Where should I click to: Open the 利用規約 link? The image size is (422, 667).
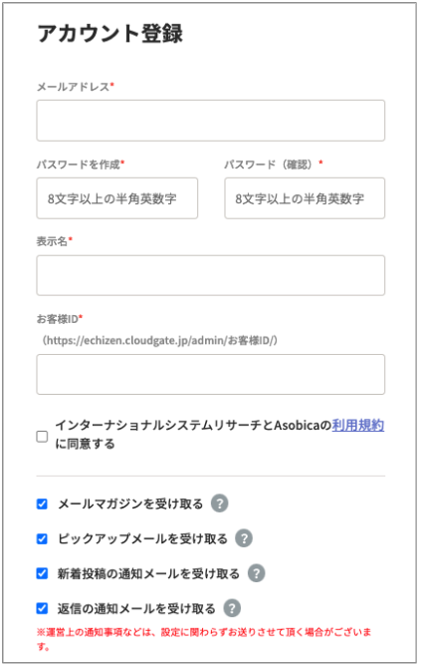coord(358,425)
